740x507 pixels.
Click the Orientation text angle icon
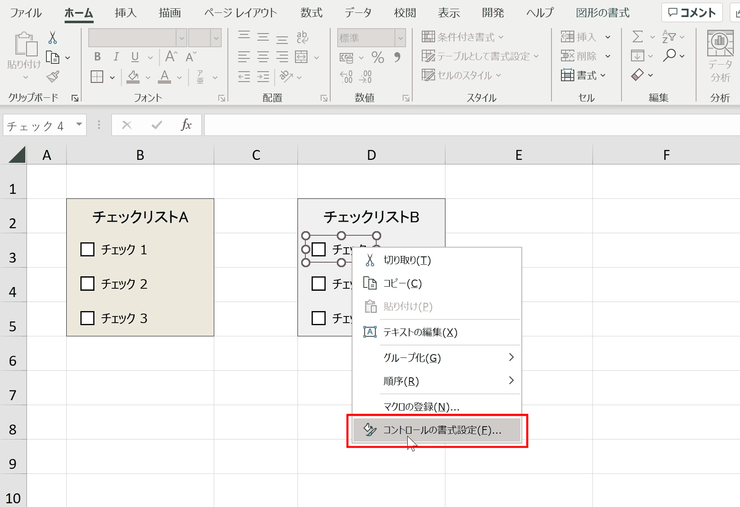[x=286, y=76]
